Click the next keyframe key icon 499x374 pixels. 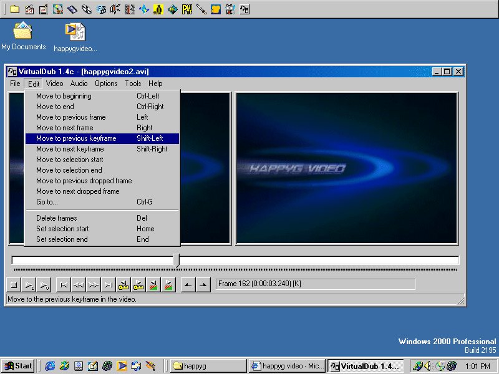pyautogui.click(x=138, y=285)
